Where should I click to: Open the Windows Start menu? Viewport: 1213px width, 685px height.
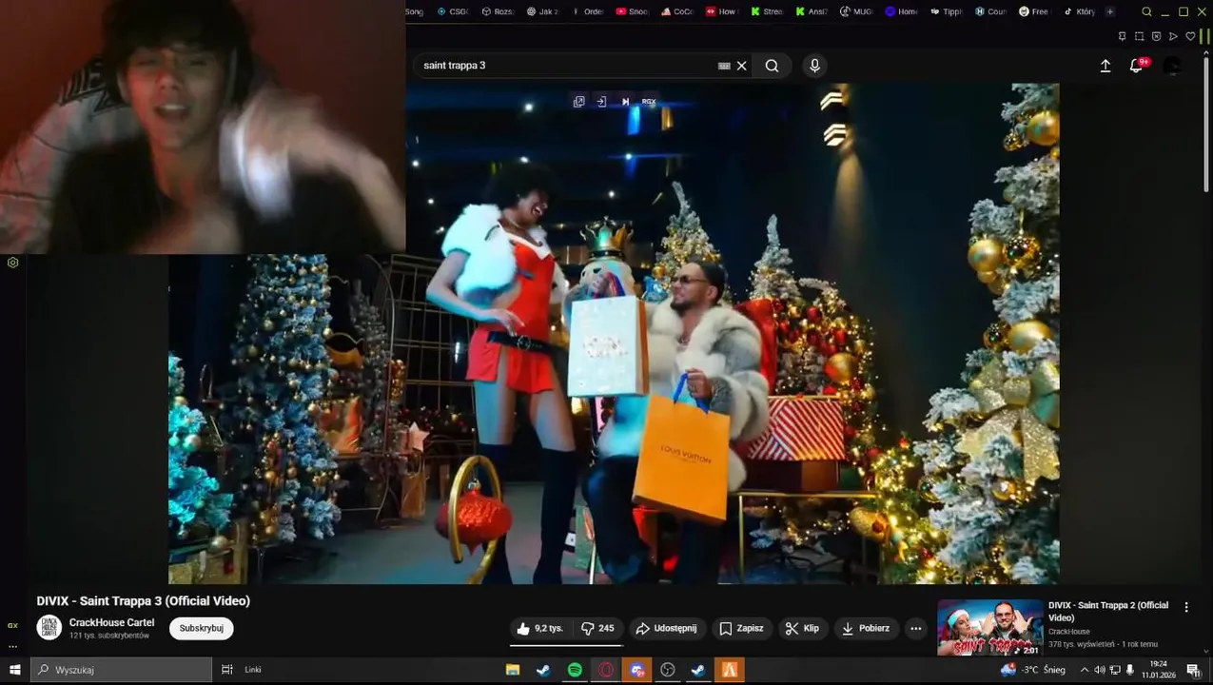(15, 670)
